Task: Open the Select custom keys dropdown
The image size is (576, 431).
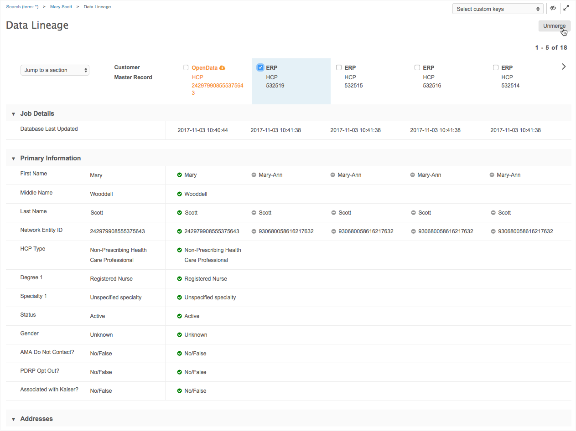Action: [x=498, y=9]
